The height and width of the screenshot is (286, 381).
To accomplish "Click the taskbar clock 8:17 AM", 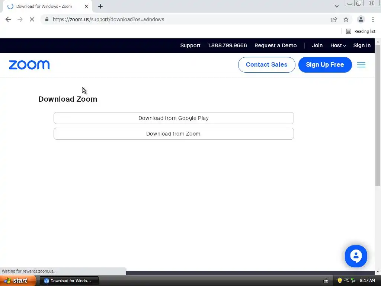I will click(367, 281).
